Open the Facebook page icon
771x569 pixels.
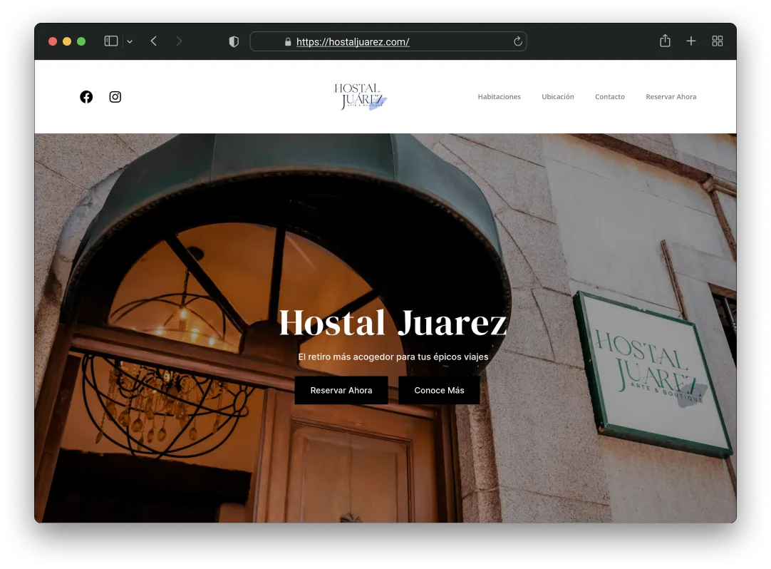(x=86, y=96)
